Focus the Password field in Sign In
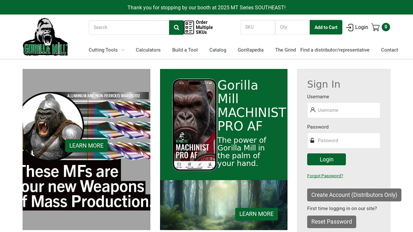This screenshot has height=232, width=413. [343, 140]
